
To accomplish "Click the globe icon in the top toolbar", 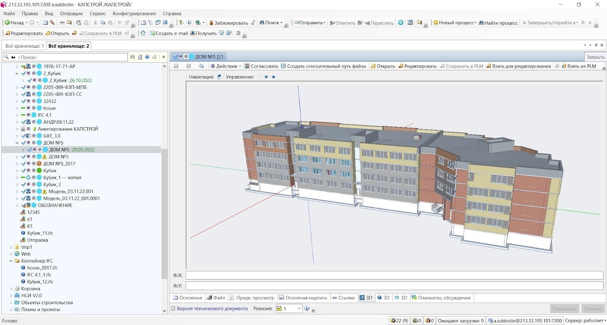I will (x=198, y=23).
